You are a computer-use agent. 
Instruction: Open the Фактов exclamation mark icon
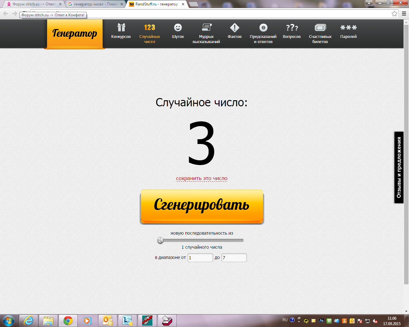(235, 28)
